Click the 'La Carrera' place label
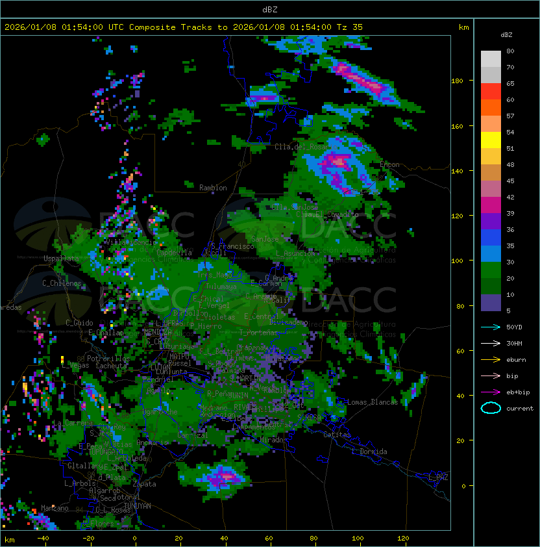 (73, 423)
